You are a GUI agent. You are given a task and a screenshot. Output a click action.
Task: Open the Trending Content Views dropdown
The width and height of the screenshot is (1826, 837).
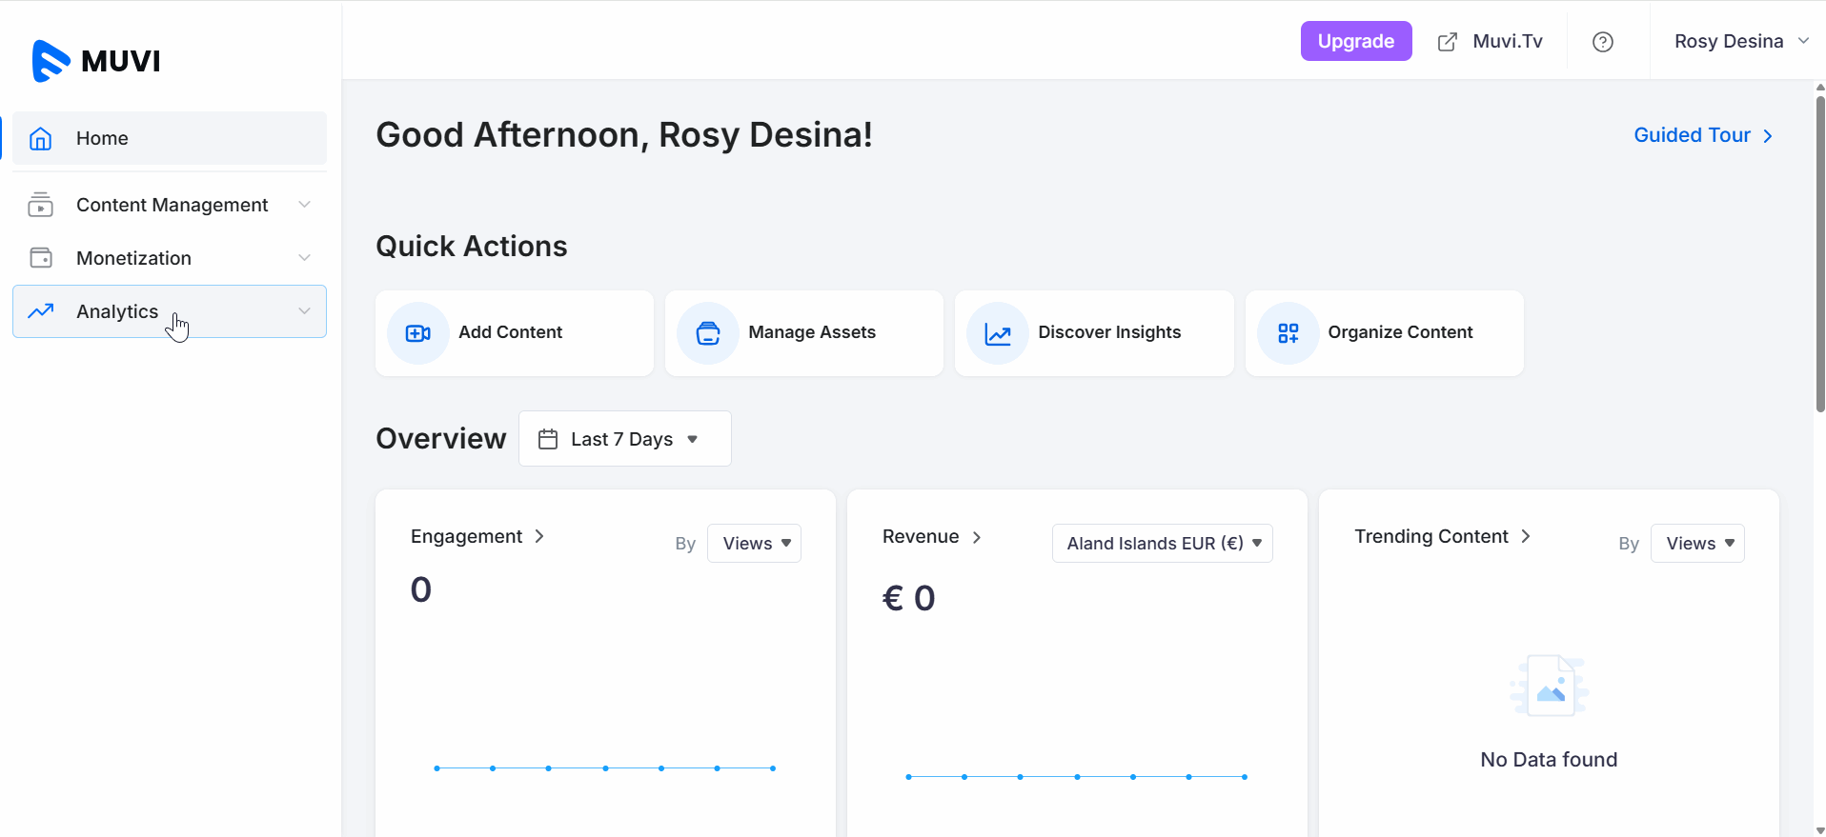click(1697, 544)
